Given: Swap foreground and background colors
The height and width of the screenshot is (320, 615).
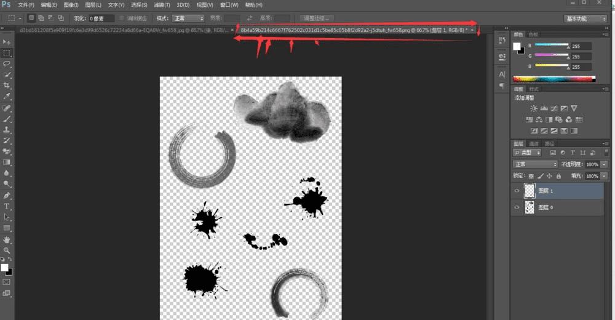Looking at the screenshot, I should click(10, 259).
